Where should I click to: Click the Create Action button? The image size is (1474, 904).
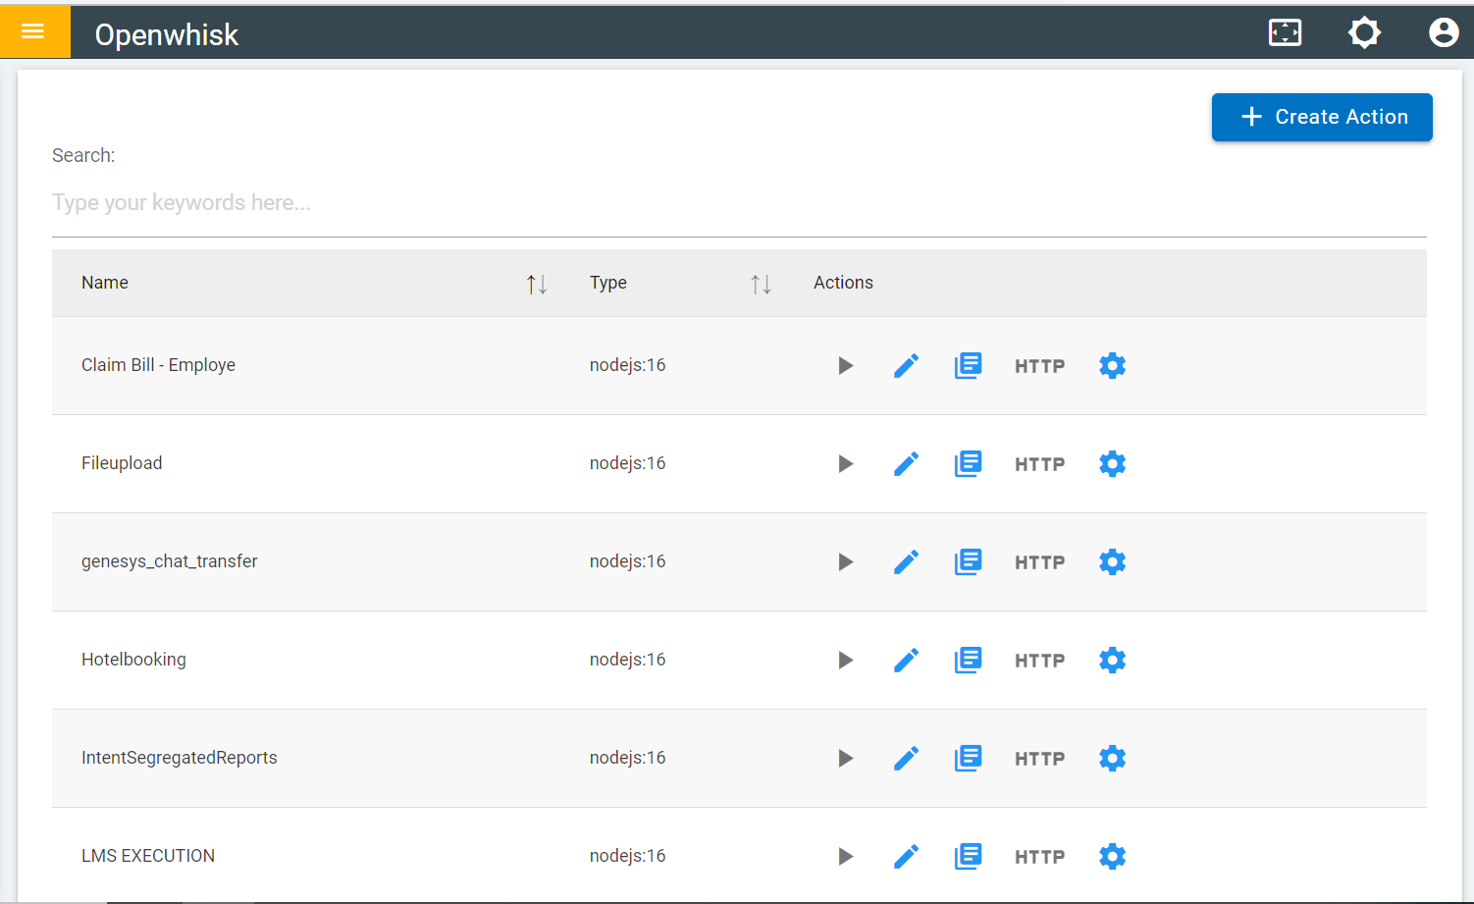coord(1322,117)
